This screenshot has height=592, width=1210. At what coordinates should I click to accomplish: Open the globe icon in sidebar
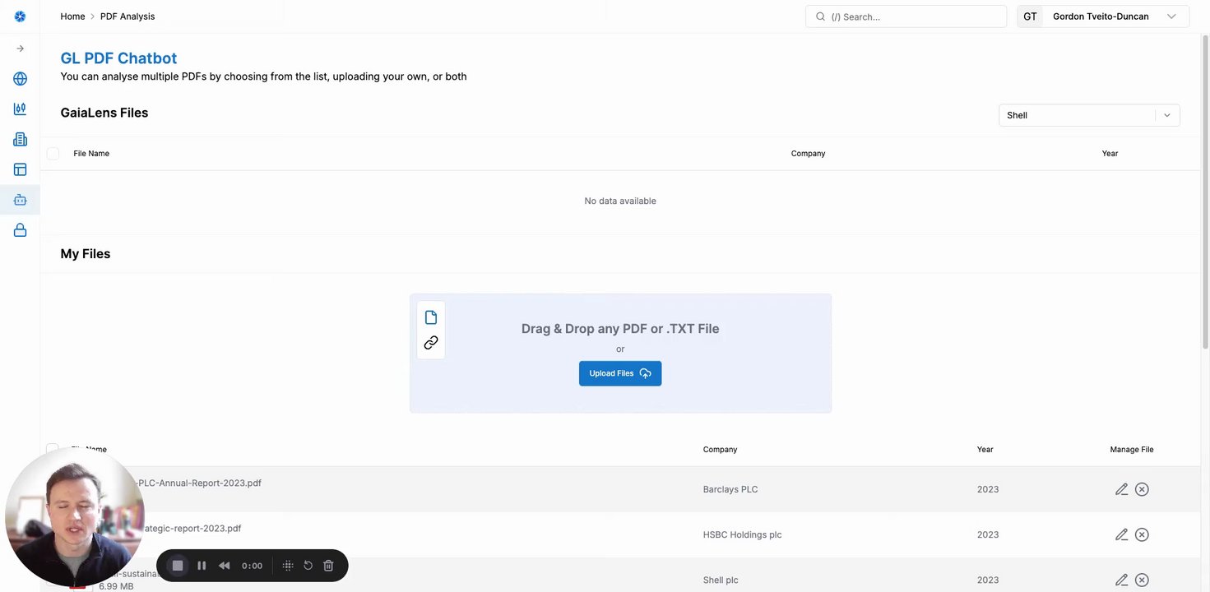[x=20, y=79]
